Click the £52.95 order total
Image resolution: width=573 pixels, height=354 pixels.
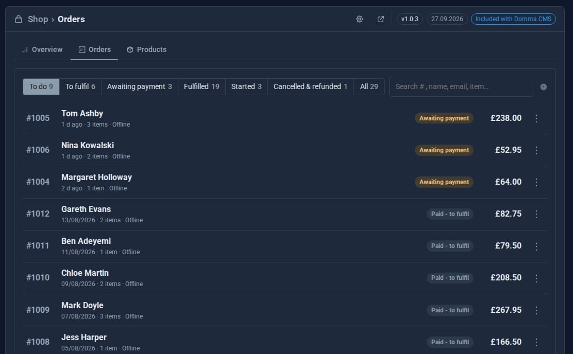(x=508, y=150)
